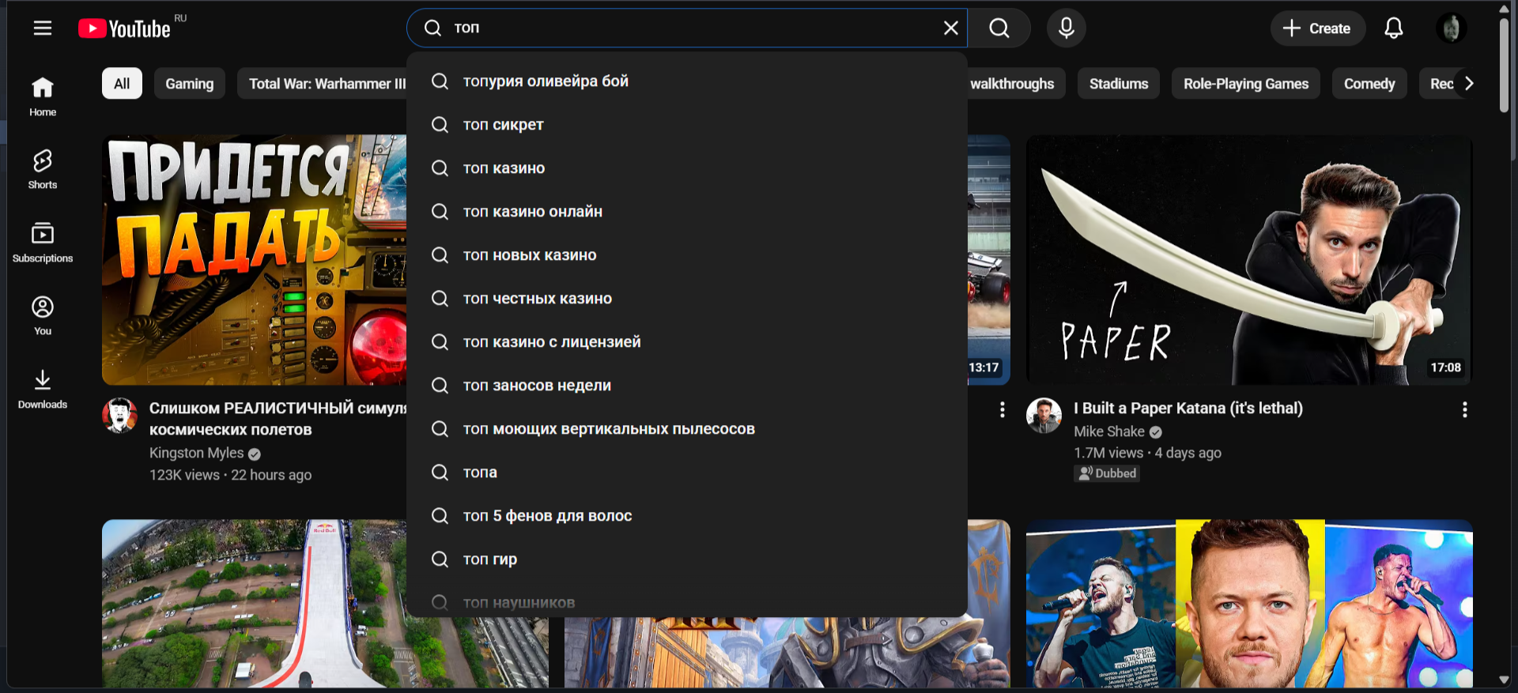Choose suggestion 'топ сикрет'
Screen dimensions: 1518x693
click(x=687, y=125)
